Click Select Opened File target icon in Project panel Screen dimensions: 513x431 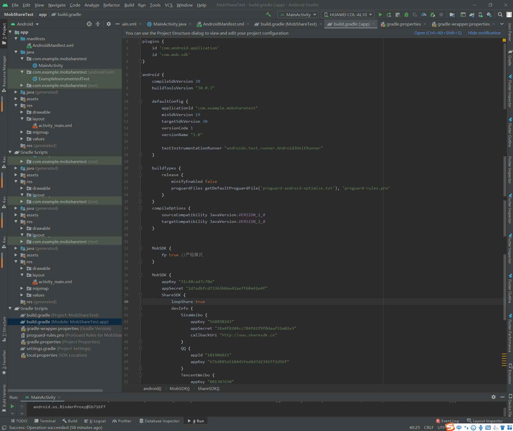coord(89,24)
